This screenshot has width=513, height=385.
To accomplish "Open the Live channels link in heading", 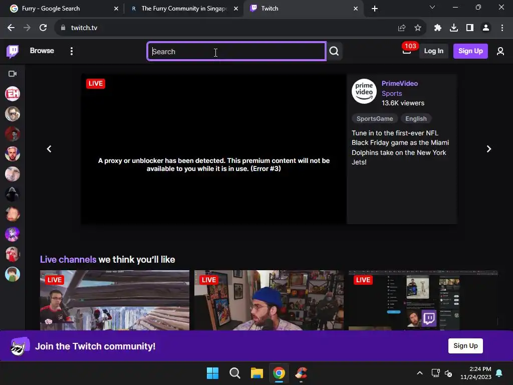I will pos(68,260).
